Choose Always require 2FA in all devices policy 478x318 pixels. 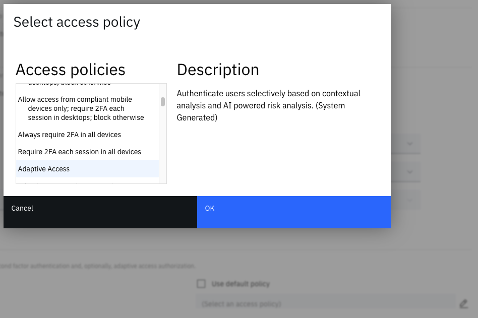pos(88,135)
